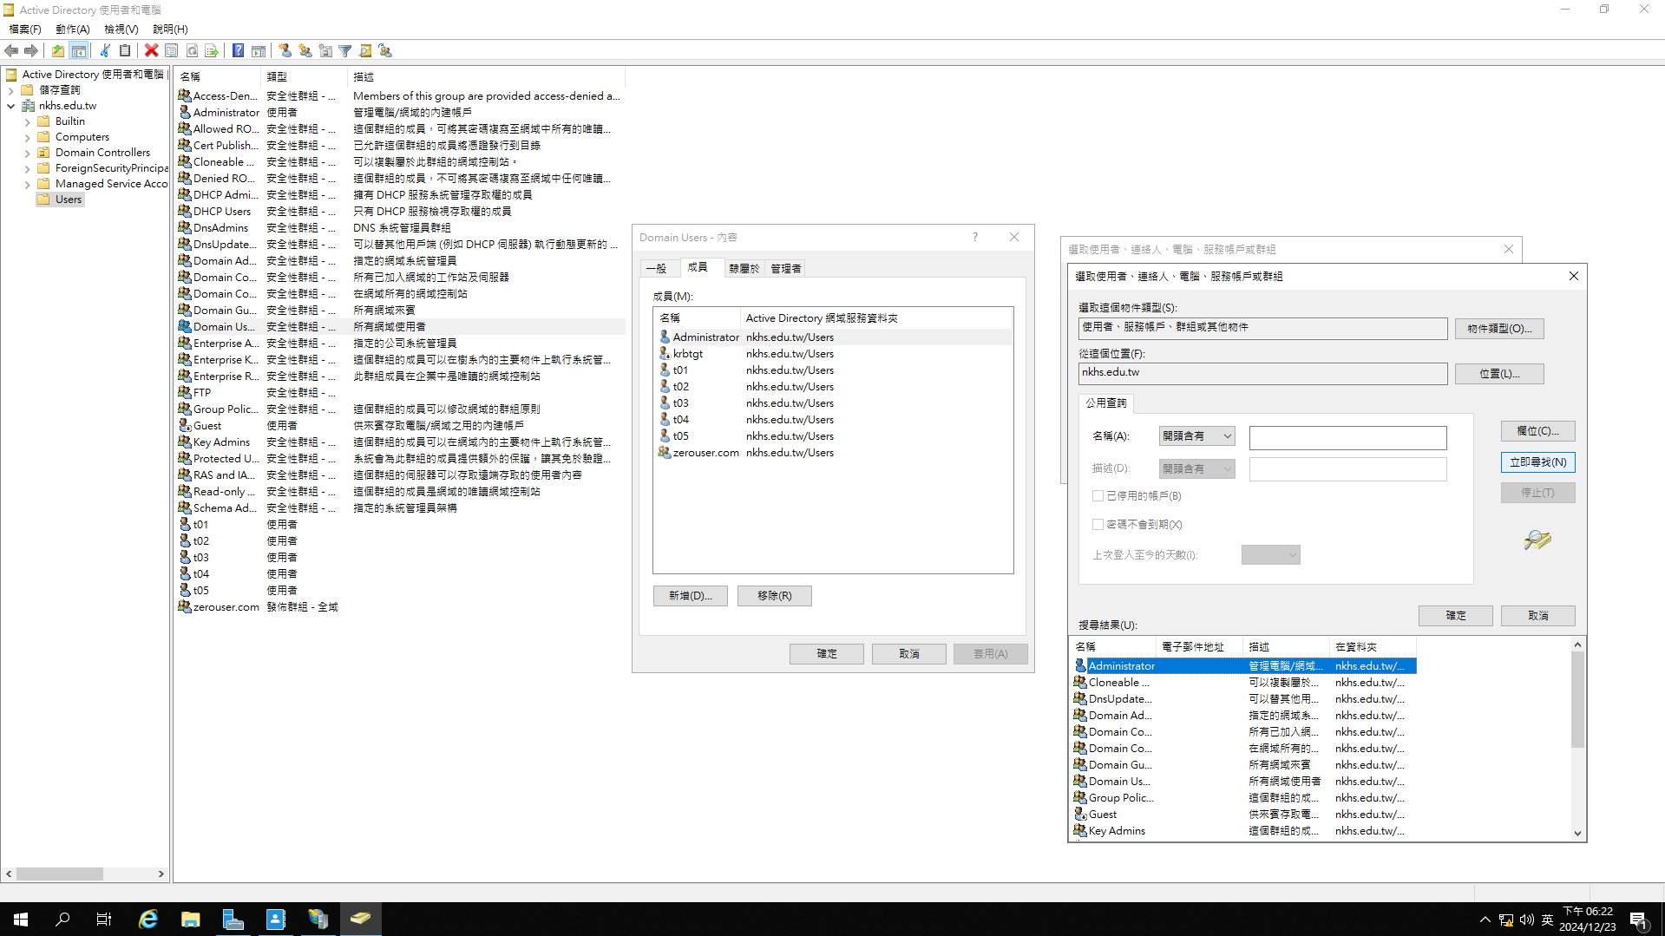Click the funnel filter options icon

coord(345,51)
